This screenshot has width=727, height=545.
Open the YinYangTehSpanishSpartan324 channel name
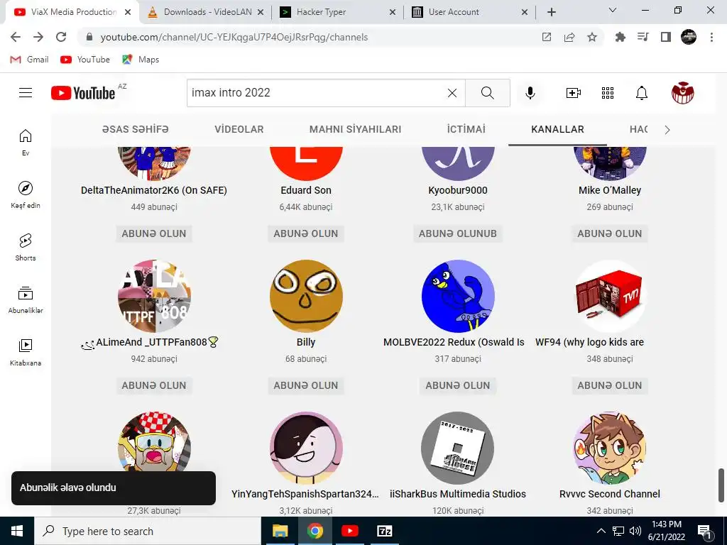pos(305,494)
